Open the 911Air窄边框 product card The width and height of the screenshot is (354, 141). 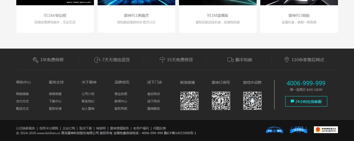point(55,16)
